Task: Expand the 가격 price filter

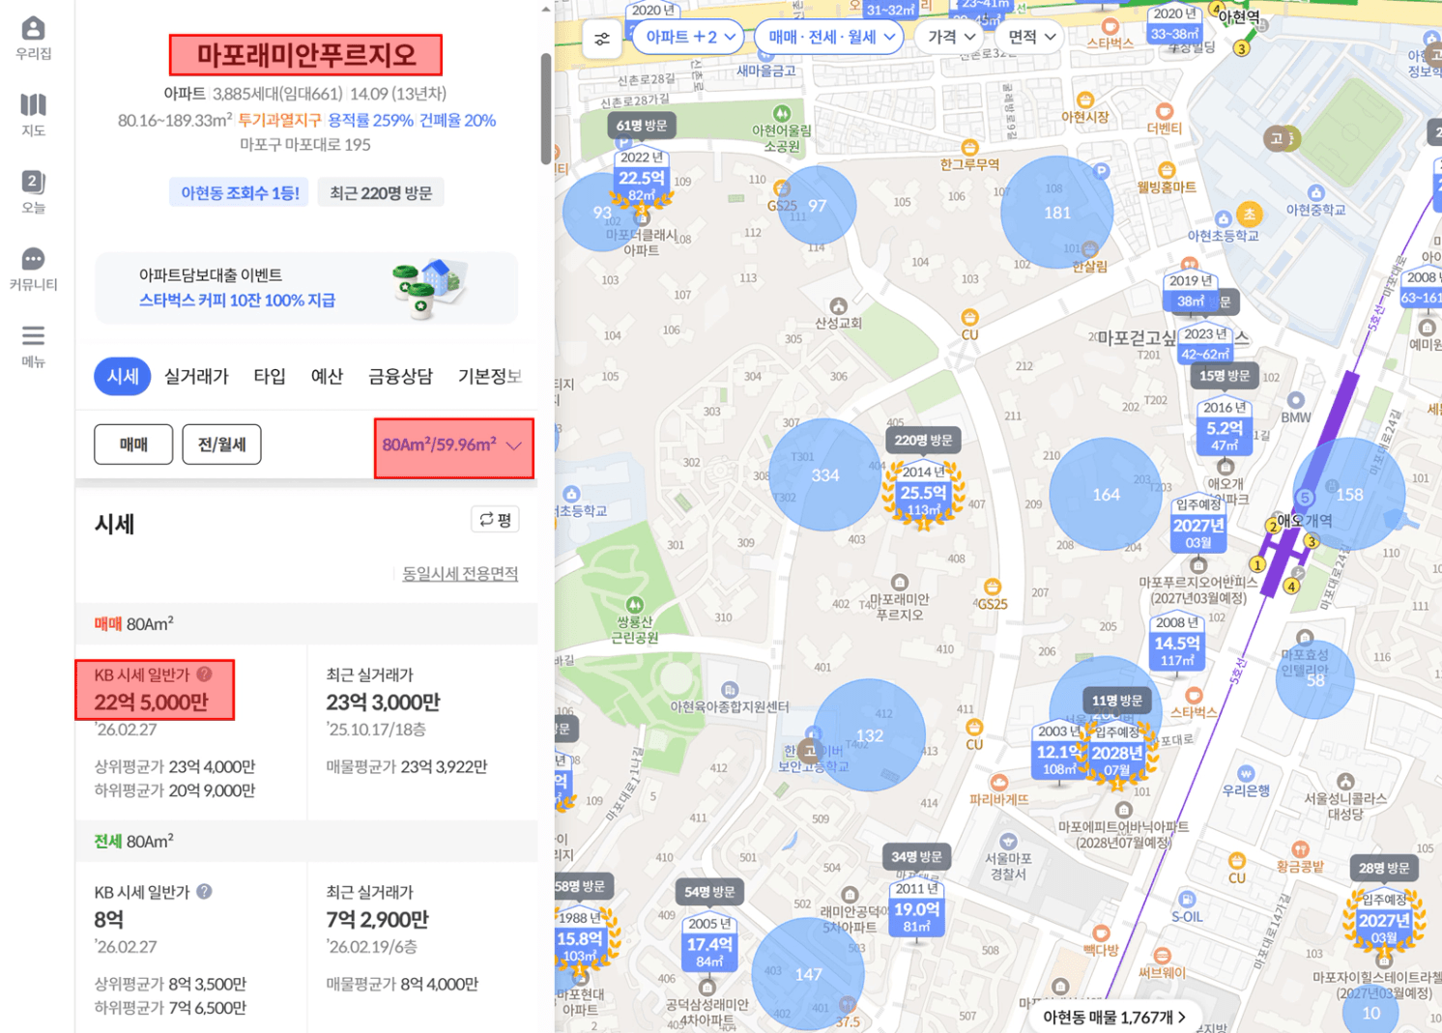Action: coord(950,38)
